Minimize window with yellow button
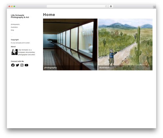The image size is (163, 138). point(12,6)
